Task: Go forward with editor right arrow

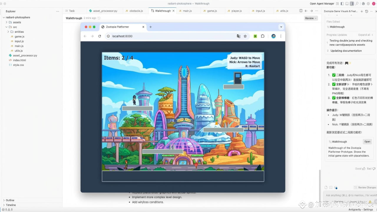Action: (311, 11)
